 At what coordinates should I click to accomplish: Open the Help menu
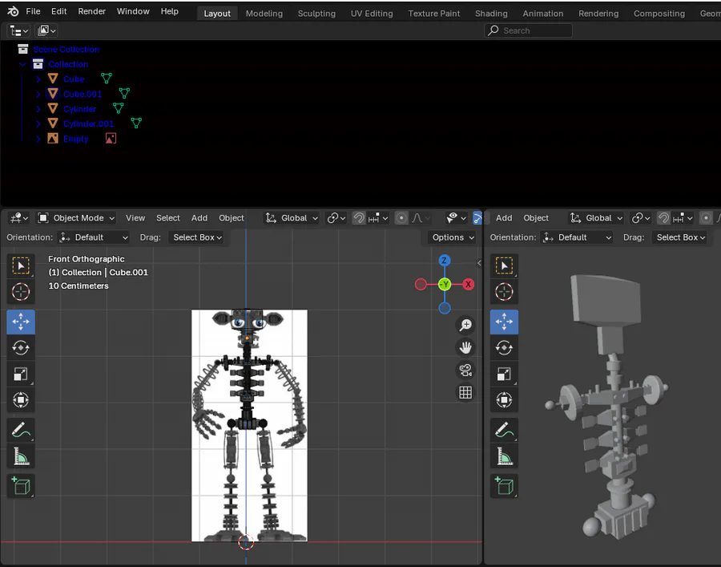click(x=169, y=11)
